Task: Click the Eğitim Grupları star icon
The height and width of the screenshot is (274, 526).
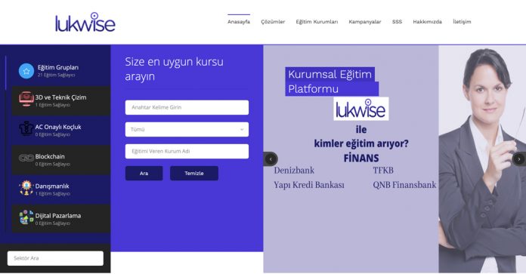Action: [26, 71]
